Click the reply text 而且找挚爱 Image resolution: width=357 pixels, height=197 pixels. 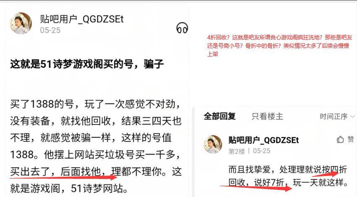249,169
